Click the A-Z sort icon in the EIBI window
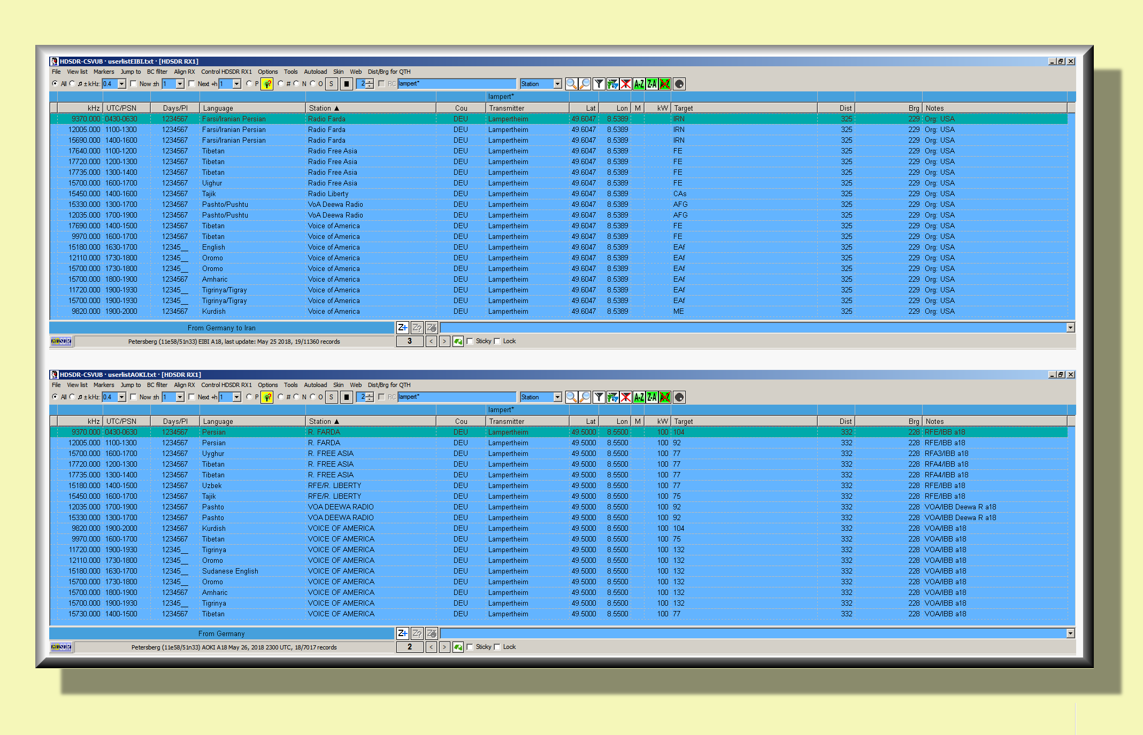Screen dimensions: 1143x735 (639, 84)
